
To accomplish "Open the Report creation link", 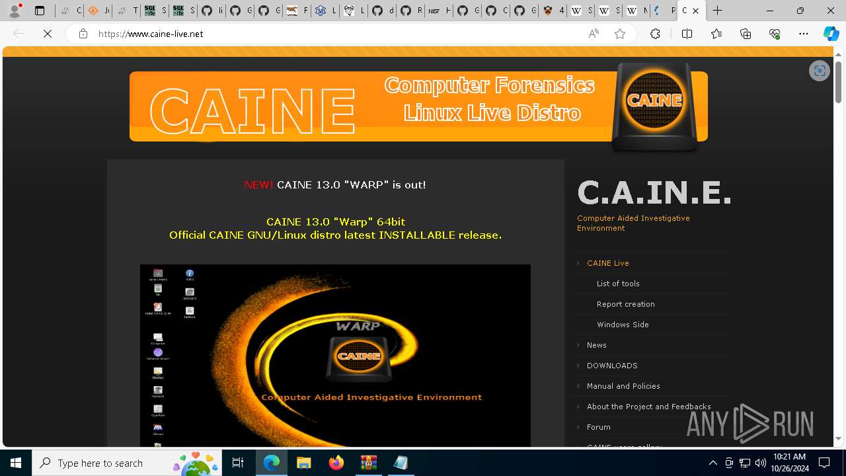I will pos(625,304).
